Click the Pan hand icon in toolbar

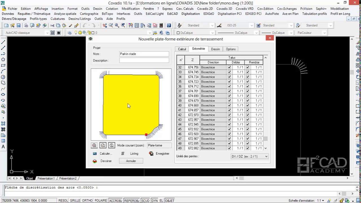pyautogui.click(x=105, y=25)
